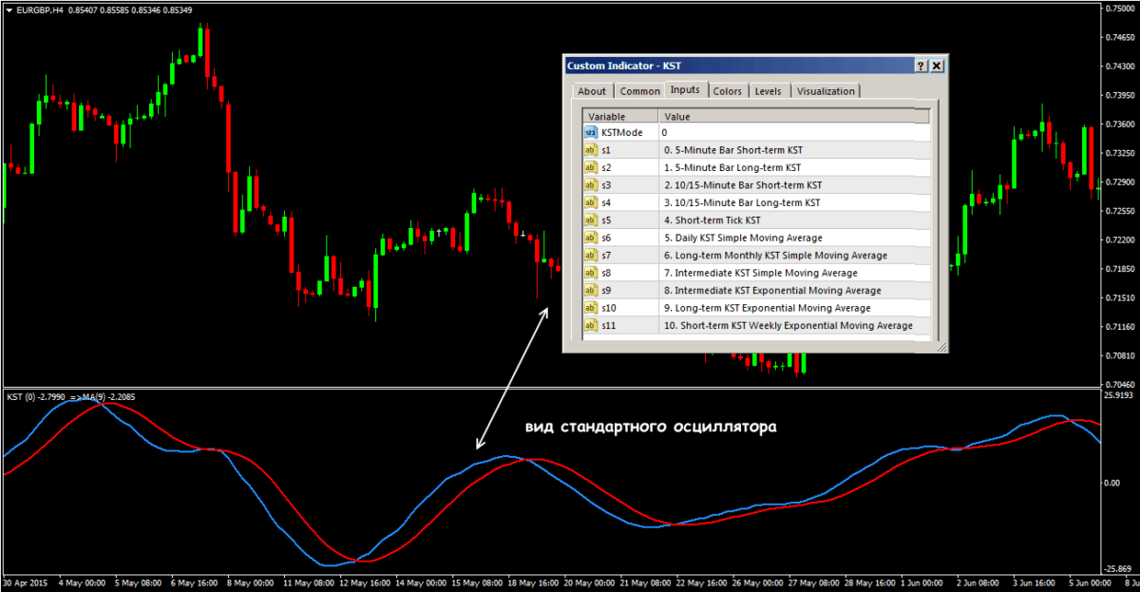Close the Custom Indicator KST dialog
The height and width of the screenshot is (592, 1140).
[x=937, y=66]
